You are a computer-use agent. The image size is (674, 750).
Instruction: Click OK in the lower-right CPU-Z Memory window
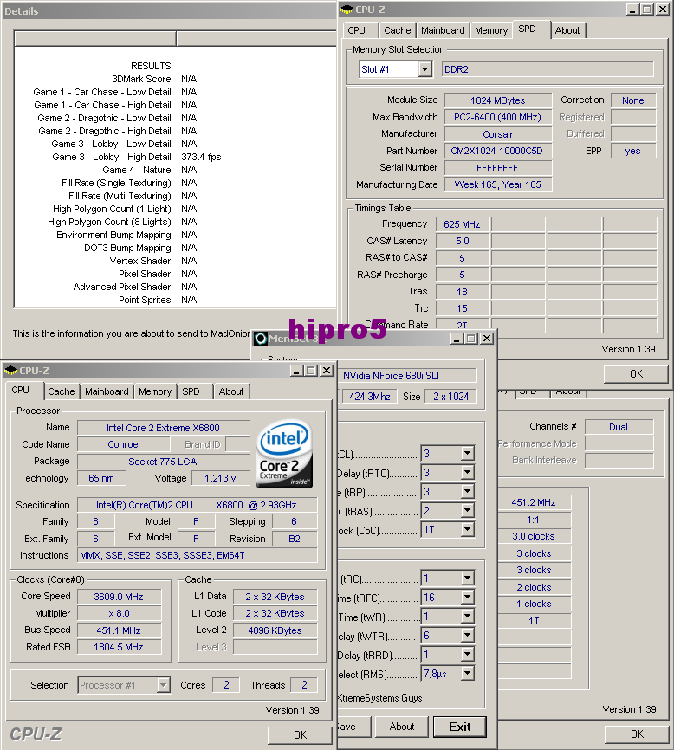[x=637, y=734]
